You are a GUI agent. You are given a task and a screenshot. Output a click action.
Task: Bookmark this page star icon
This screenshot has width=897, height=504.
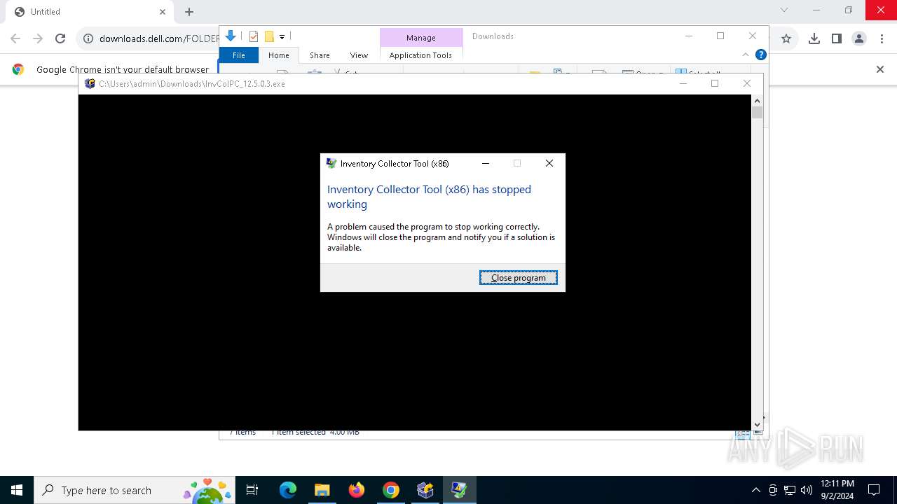pos(786,38)
